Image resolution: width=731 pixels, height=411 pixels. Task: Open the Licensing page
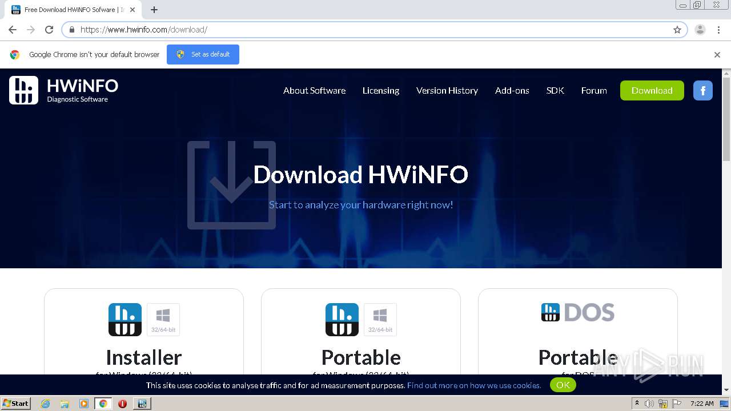(x=381, y=90)
